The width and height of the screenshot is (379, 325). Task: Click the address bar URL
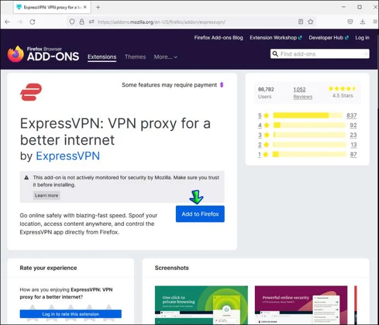(161, 22)
